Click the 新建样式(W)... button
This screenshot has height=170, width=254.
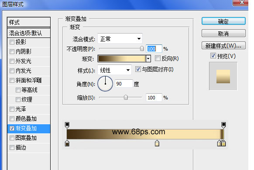point(223,46)
